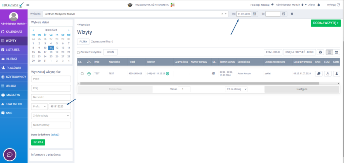Click the EDM flask icon in the row
344x163 pixels.
pos(328,73)
